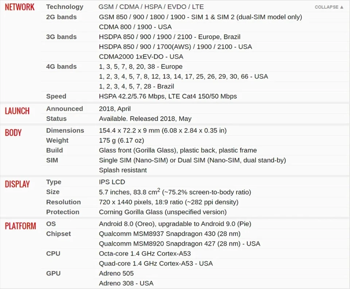This screenshot has height=289, width=350.
Task: Click the display Size label
Action: coord(53,192)
